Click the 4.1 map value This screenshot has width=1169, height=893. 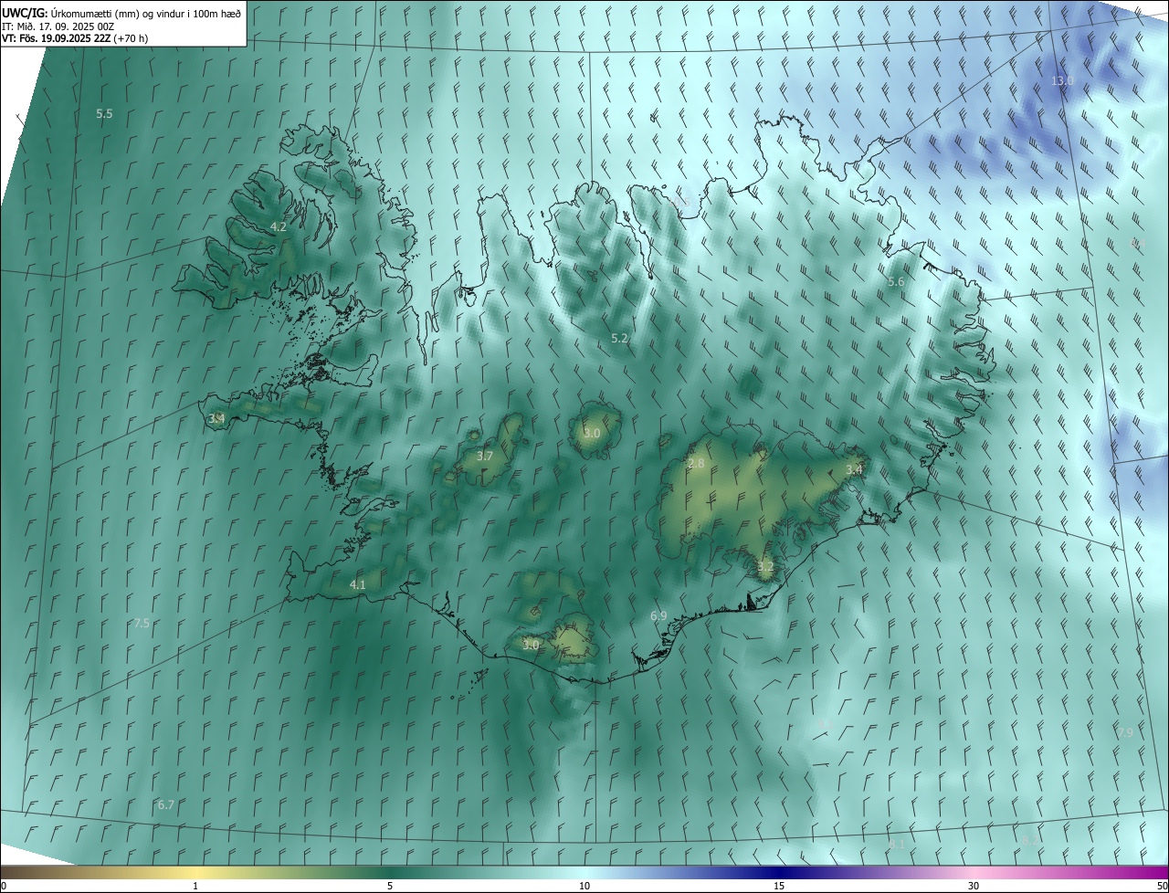[357, 584]
